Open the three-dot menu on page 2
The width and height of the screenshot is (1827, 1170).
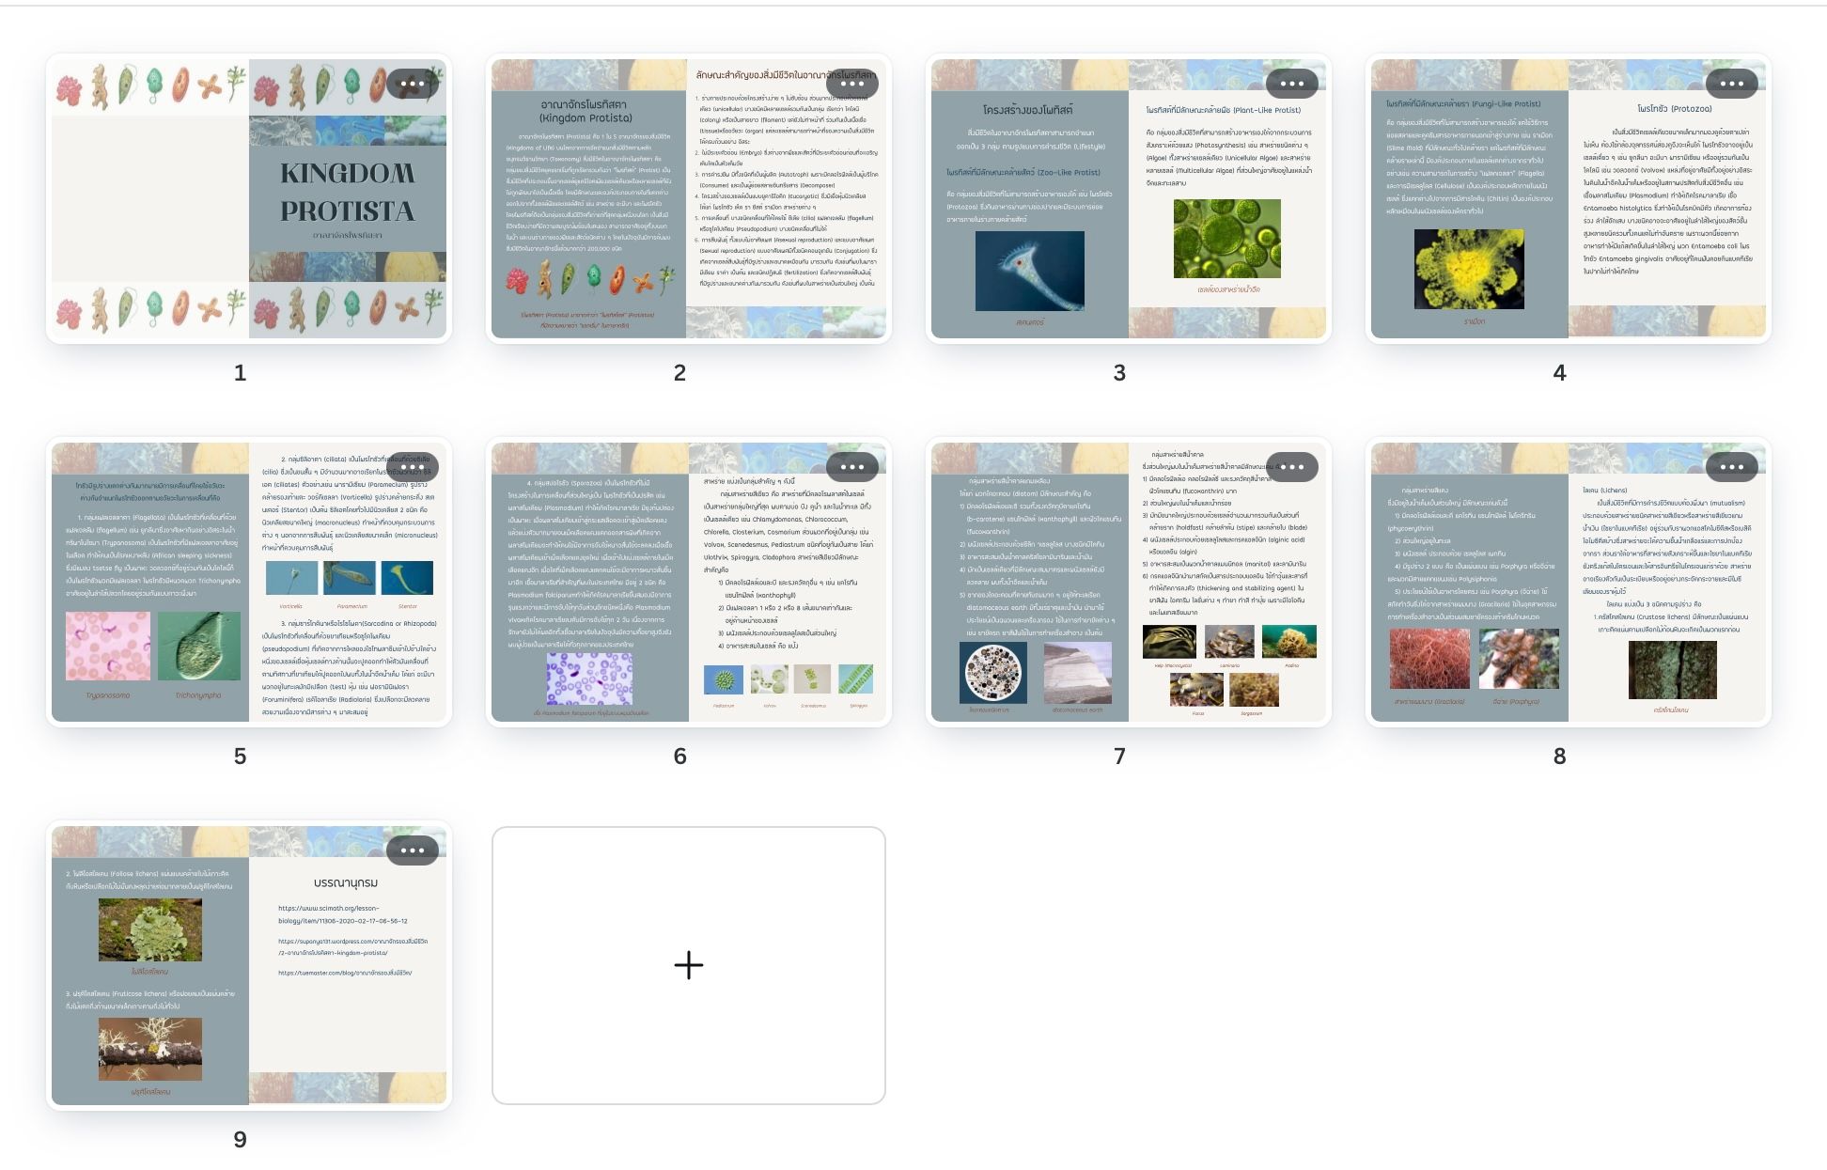851,84
